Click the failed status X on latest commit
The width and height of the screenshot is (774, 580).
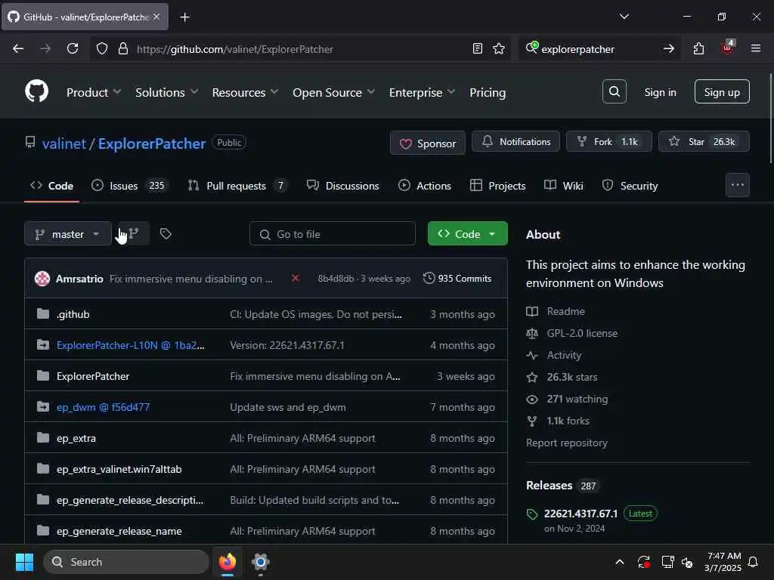click(x=296, y=278)
